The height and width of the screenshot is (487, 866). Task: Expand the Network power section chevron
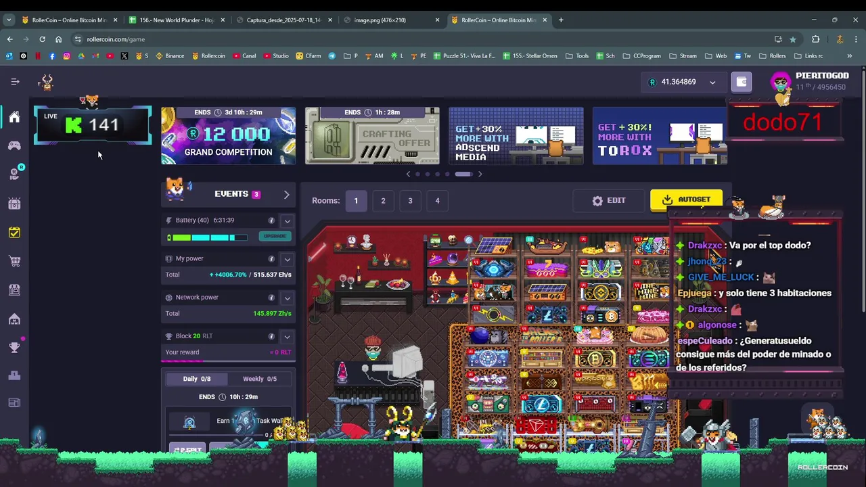pos(288,298)
